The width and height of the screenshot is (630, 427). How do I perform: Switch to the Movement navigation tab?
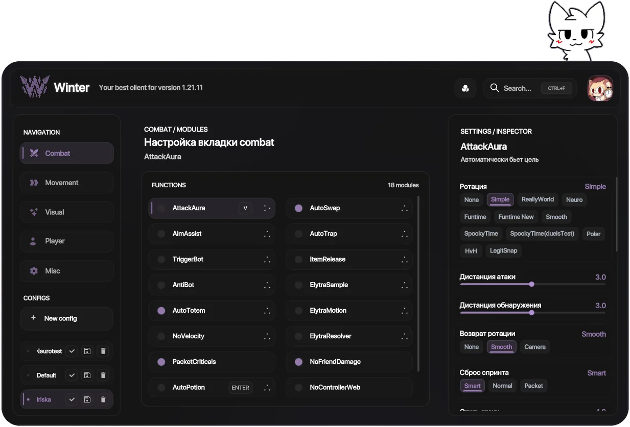click(67, 183)
